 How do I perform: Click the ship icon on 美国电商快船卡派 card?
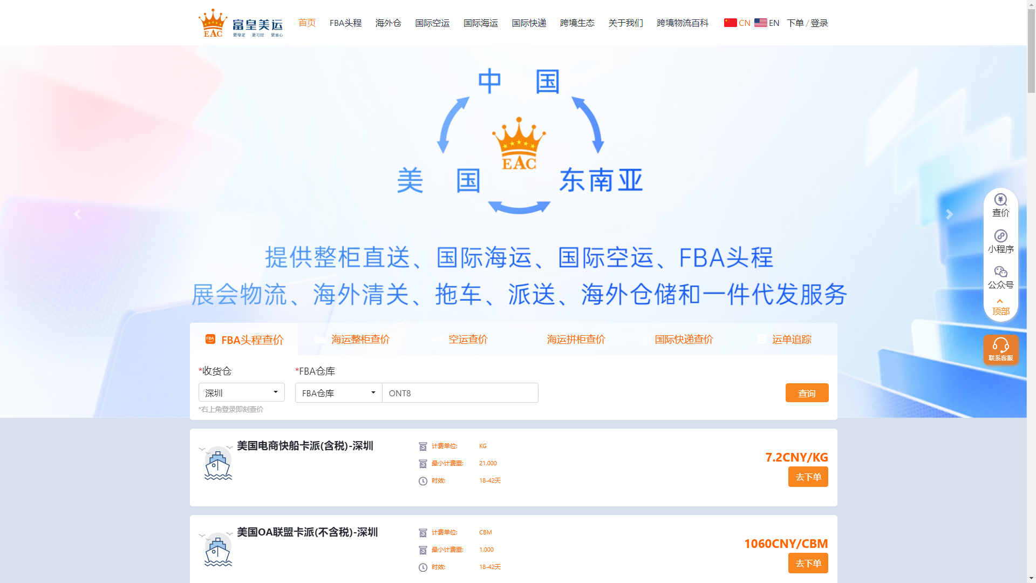pos(217,463)
